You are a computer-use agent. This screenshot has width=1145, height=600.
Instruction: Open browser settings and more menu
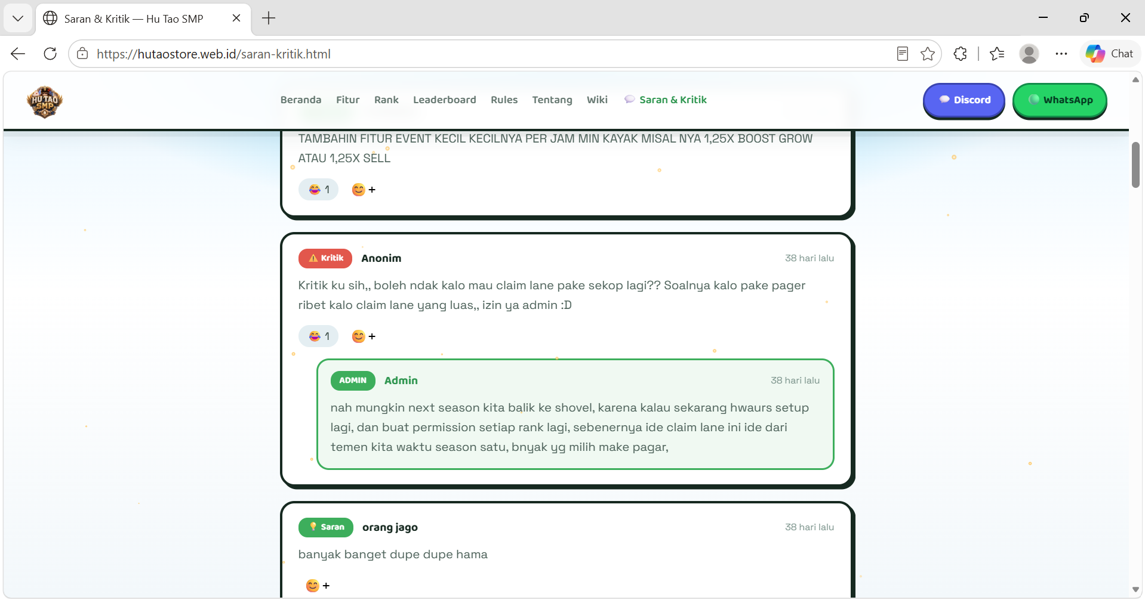pos(1061,54)
